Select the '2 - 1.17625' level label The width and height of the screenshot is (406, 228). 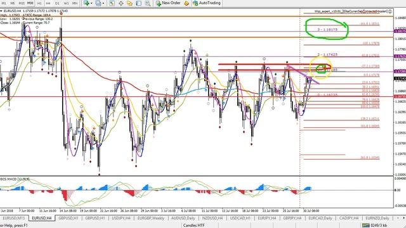point(327,54)
